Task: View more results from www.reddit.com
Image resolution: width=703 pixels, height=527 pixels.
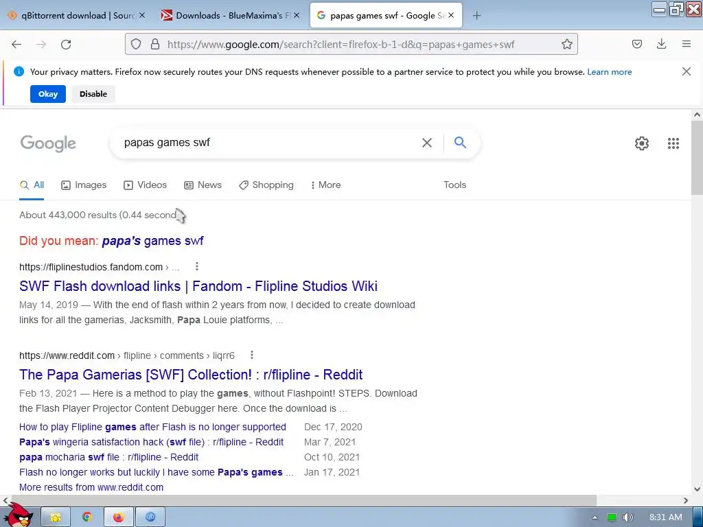Action: pos(91,488)
